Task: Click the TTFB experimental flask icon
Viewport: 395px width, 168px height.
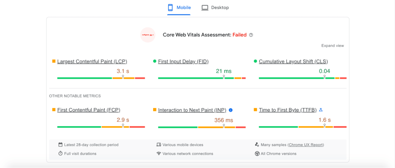Action: pyautogui.click(x=321, y=110)
